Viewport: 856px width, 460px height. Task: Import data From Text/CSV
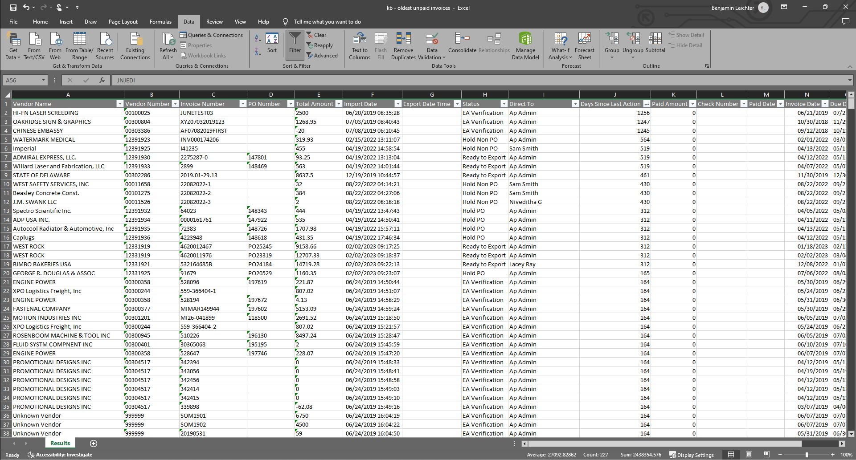click(34, 46)
